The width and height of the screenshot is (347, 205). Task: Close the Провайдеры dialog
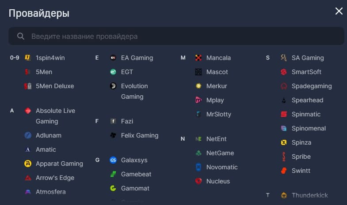coord(339,11)
